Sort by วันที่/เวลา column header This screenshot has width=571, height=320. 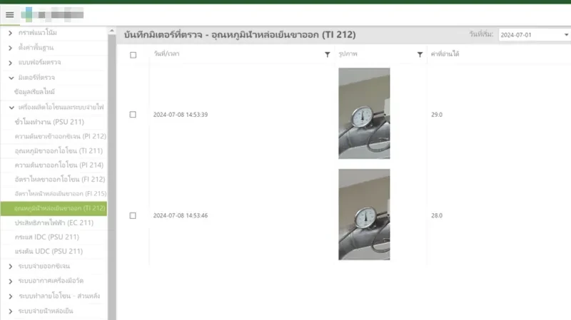(166, 54)
